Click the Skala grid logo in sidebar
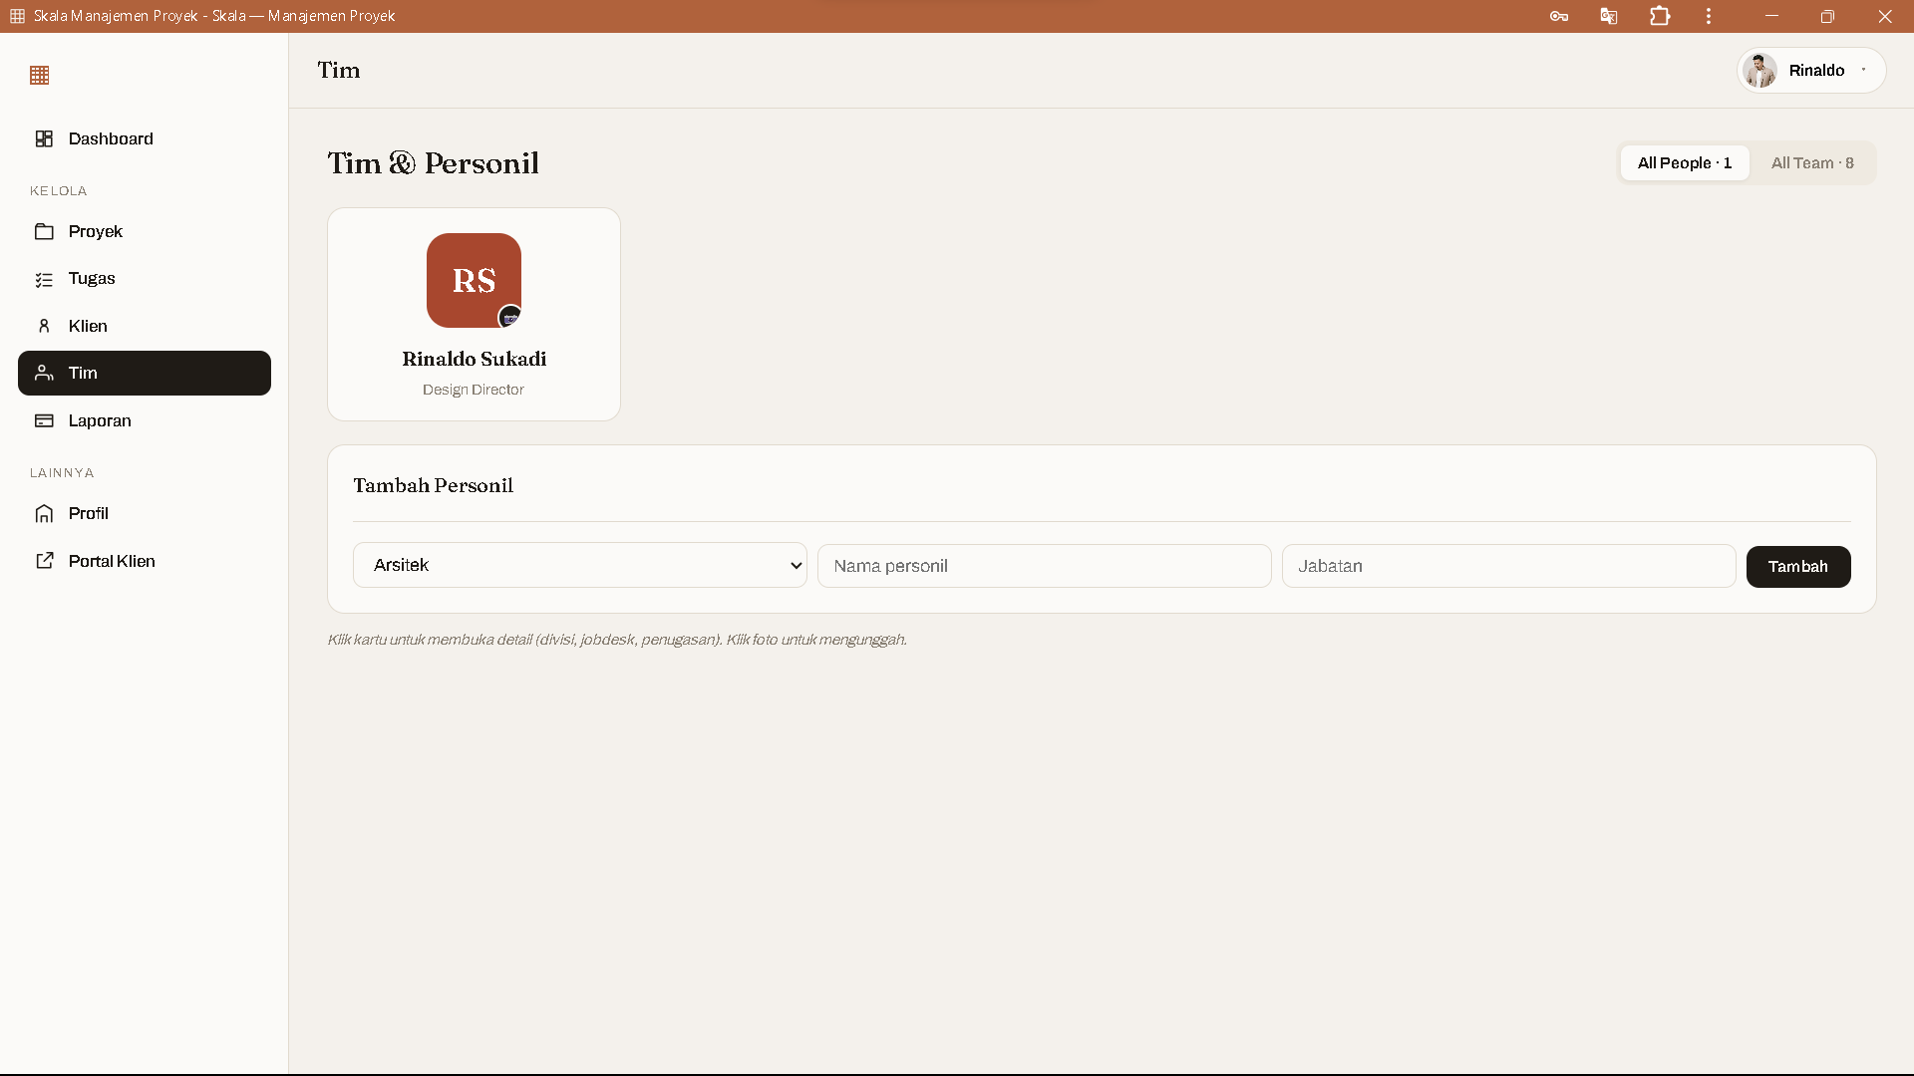1914x1076 pixels. 40,76
